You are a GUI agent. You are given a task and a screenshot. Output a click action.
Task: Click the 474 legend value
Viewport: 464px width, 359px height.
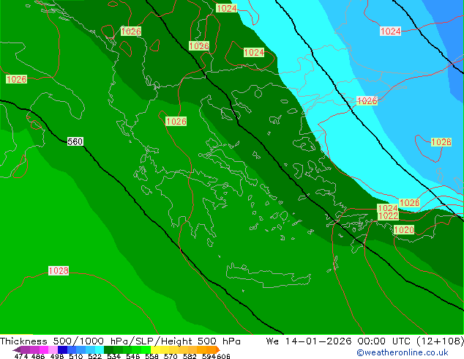[x=21, y=356]
